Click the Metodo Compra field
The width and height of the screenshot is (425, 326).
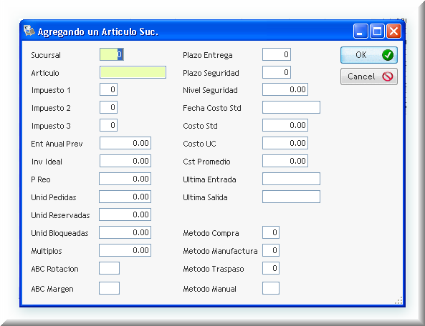[271, 232]
